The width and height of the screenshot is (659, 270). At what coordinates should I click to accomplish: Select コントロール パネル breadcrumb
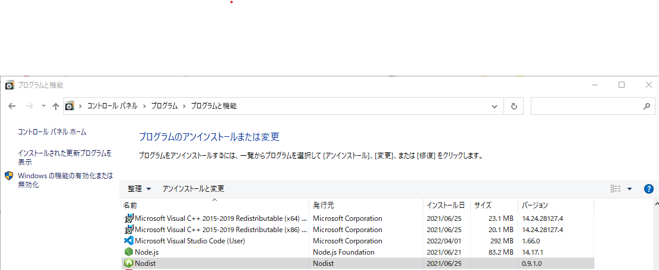coord(112,107)
